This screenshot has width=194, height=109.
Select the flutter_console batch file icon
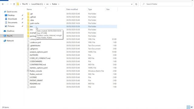pos(28,71)
